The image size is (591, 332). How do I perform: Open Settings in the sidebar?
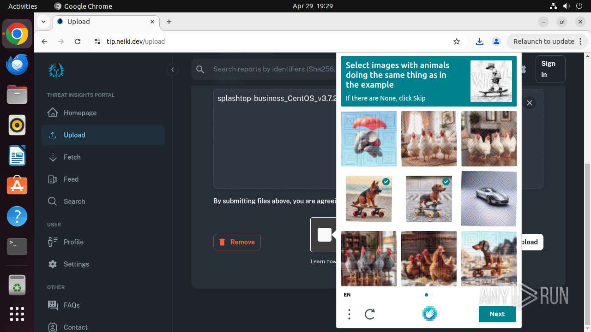click(x=103, y=264)
